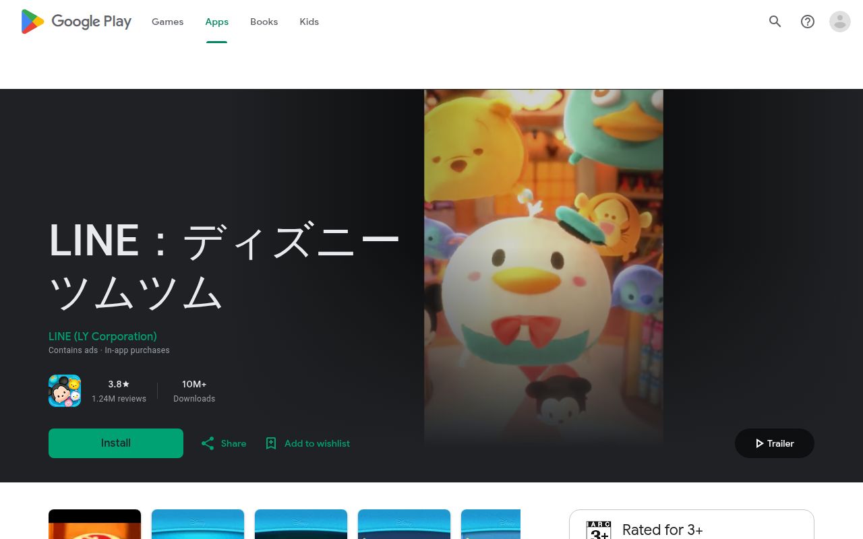
Task: Open the search magnifier icon
Action: click(775, 22)
